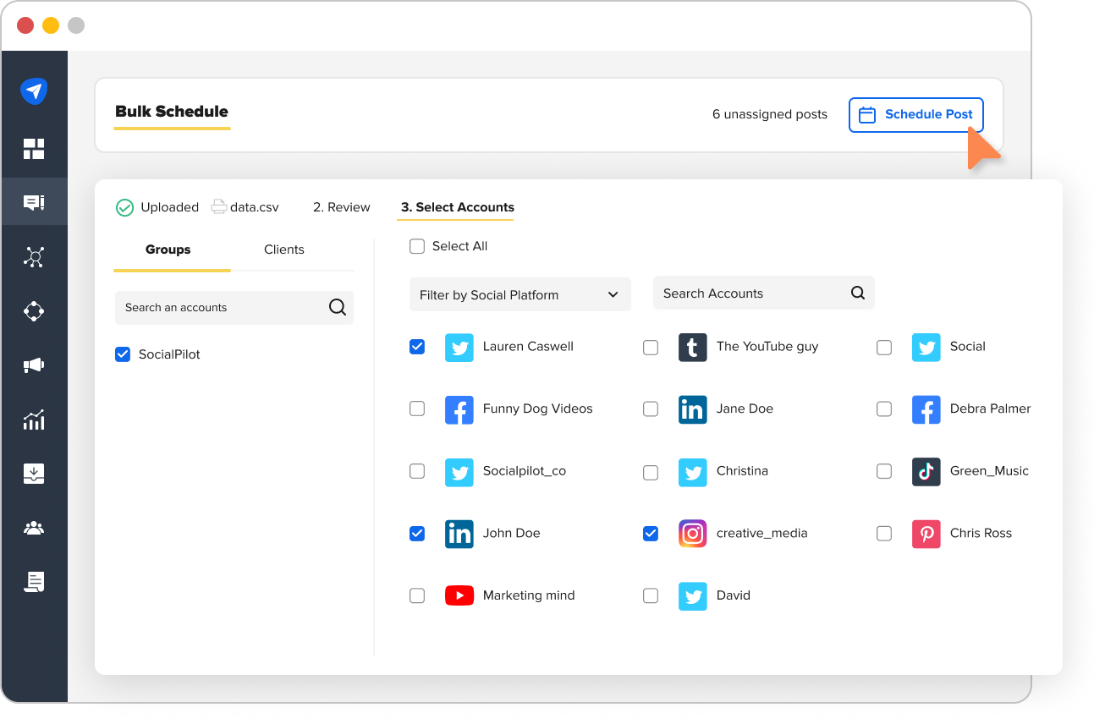Open the analytics chart sidebar icon
The height and width of the screenshot is (724, 1105).
(x=34, y=420)
